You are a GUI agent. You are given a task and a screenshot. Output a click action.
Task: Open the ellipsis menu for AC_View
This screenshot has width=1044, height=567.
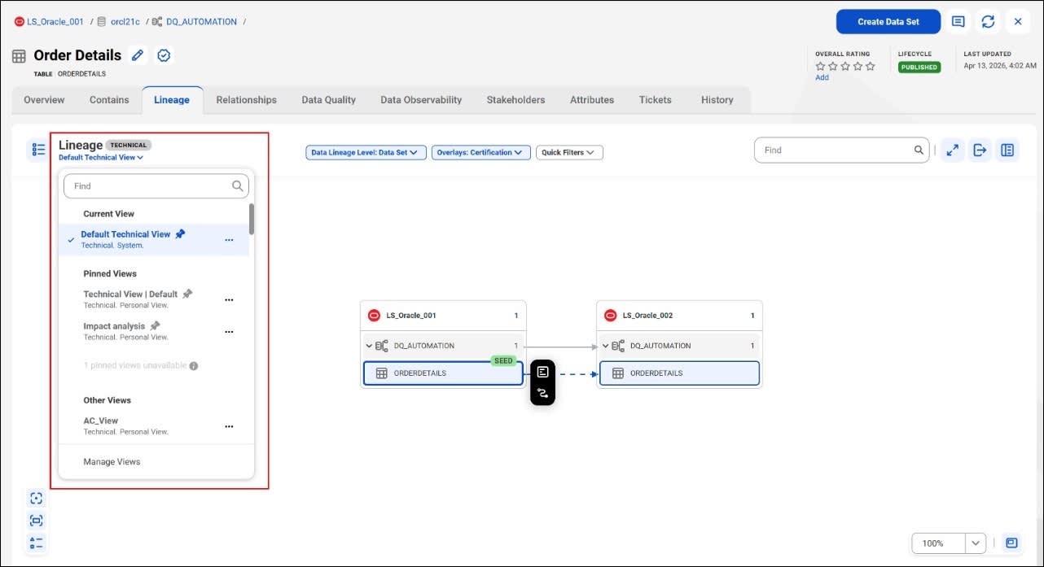pos(229,425)
